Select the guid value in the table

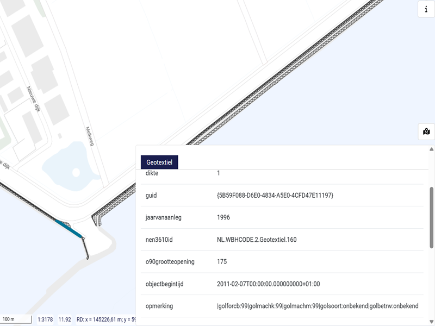(x=275, y=195)
